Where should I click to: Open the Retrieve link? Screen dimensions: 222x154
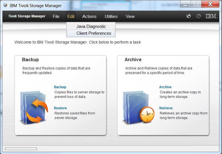coord(166,108)
